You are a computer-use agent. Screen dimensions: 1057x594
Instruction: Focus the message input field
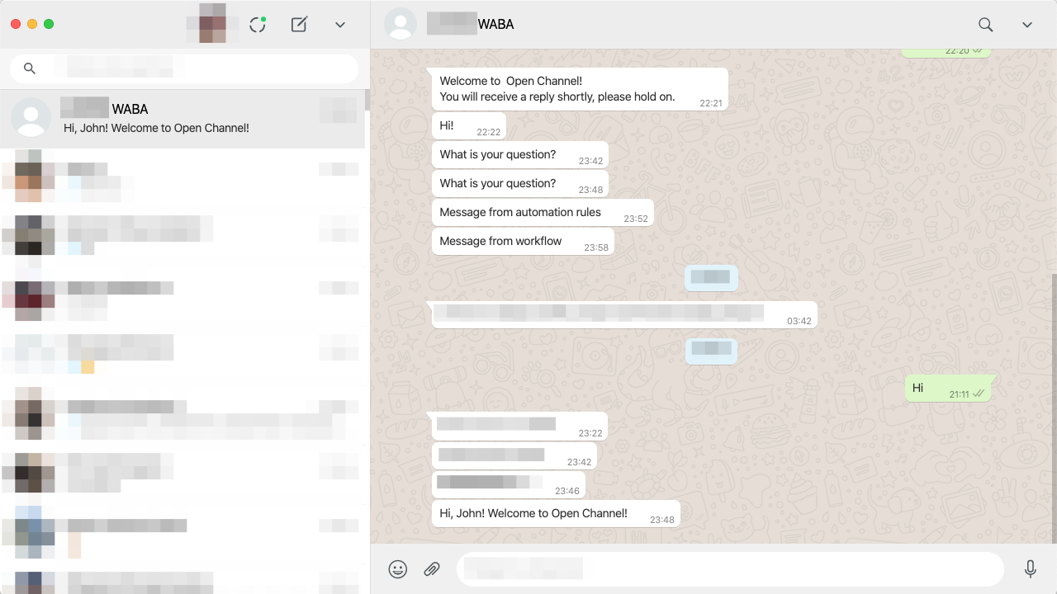tap(730, 568)
